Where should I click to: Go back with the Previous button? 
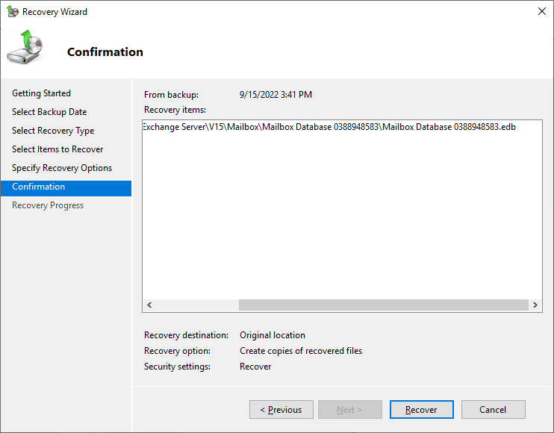(281, 409)
